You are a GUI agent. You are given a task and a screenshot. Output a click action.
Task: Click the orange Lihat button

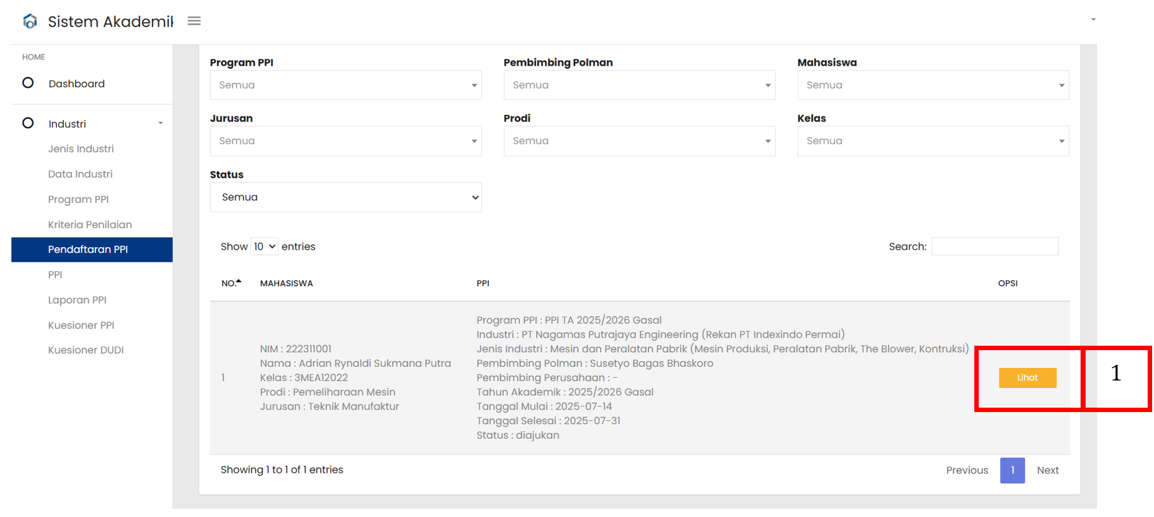[1027, 377]
